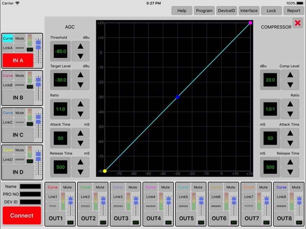Lower AGC Target Level using down arrow

(x=80, y=85)
